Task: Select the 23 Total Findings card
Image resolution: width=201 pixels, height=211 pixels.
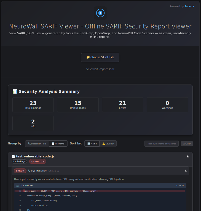Action: coord(33,105)
